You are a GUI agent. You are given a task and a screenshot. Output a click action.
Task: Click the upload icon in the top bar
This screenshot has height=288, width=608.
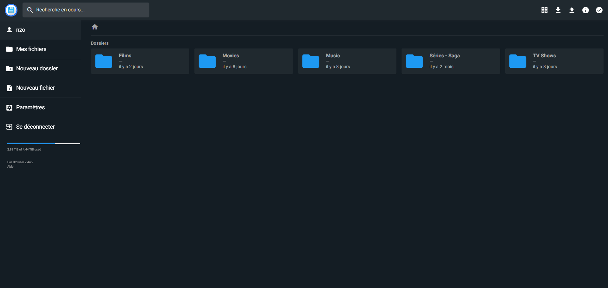coord(572,10)
